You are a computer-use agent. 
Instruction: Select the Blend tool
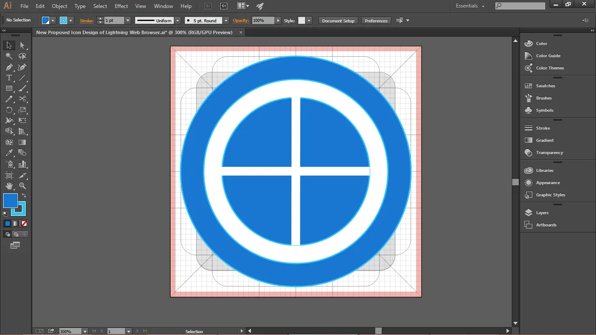coord(22,153)
